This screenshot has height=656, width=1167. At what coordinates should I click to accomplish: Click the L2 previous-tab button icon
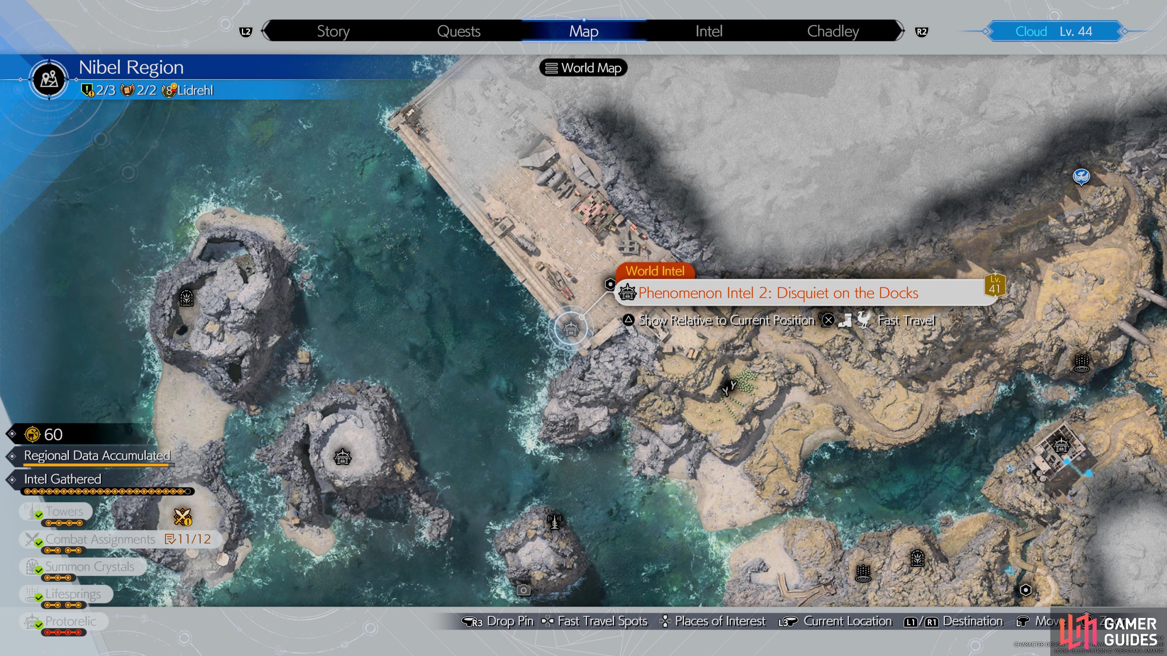246,32
